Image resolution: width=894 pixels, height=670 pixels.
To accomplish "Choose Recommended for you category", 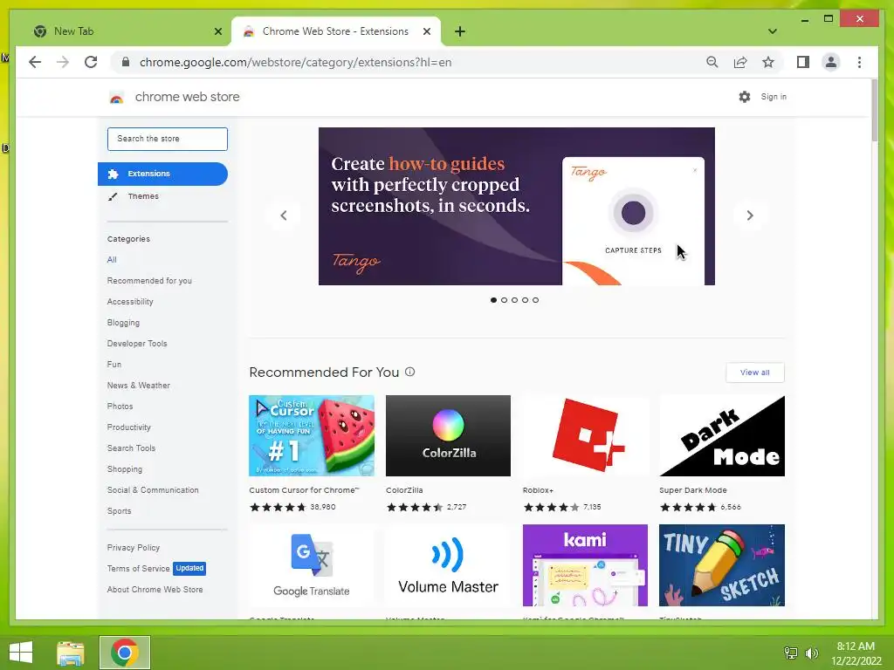I will (x=149, y=281).
